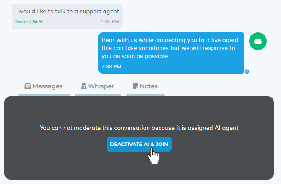This screenshot has height=184, width=281.
Task: Click the 7:38 PM timestamp in bot reply
Action: 111,67
